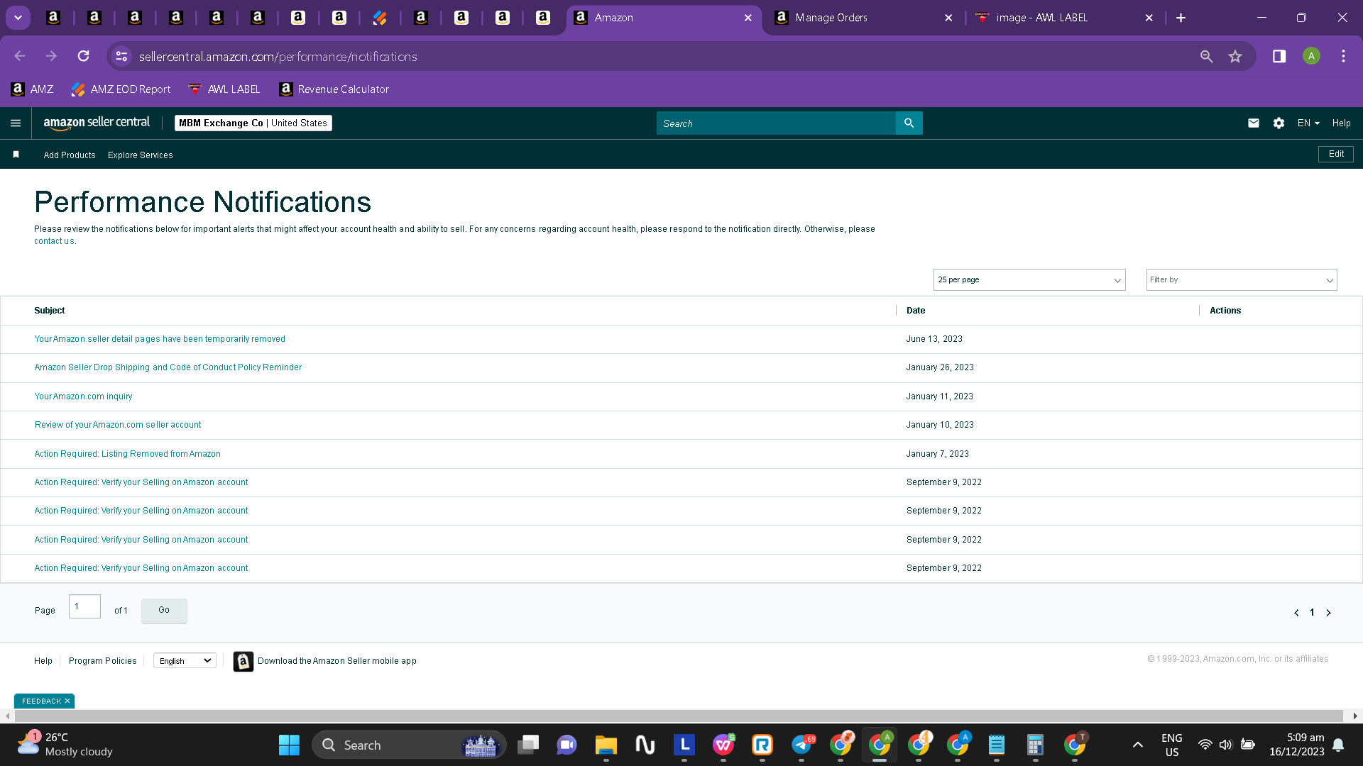The height and width of the screenshot is (766, 1363).
Task: Click the Date column header
Action: click(916, 311)
